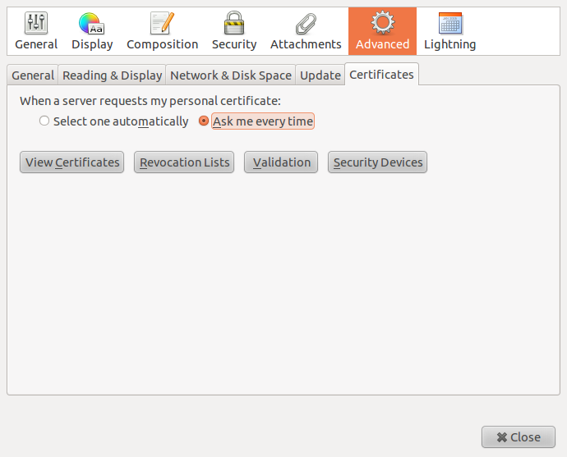
Task: Close the preferences dialog
Action: tap(518, 437)
